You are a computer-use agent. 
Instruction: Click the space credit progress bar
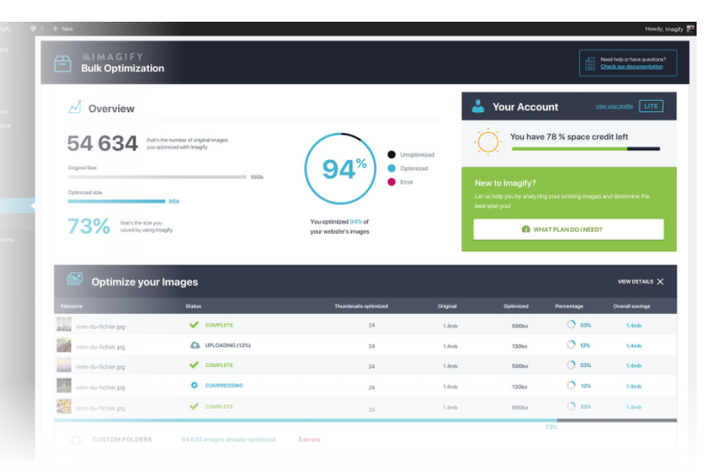[x=585, y=149]
